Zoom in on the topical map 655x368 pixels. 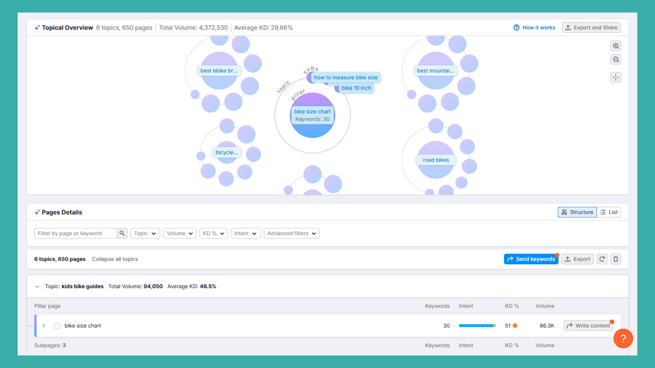pyautogui.click(x=616, y=46)
